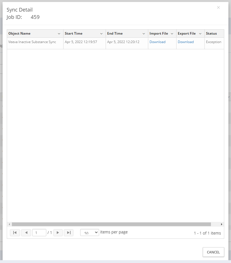This screenshot has width=231, height=263.
Task: Select the Veeva Inactive Substance Sync row
Action: 32,42
